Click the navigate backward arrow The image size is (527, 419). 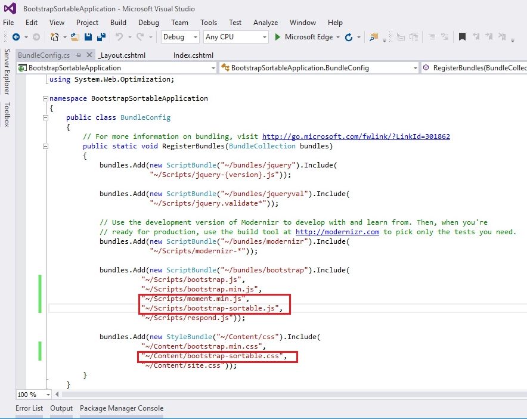pyautogui.click(x=16, y=37)
